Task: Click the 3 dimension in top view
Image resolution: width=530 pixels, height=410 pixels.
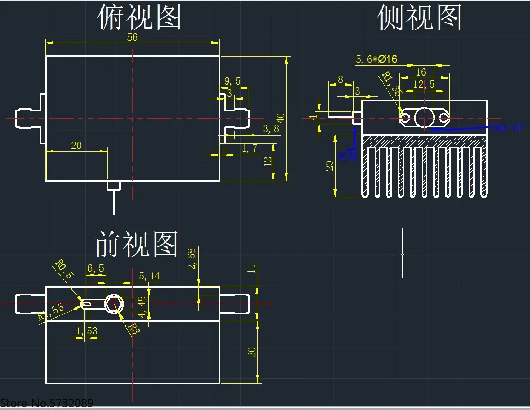Action: [x=229, y=93]
